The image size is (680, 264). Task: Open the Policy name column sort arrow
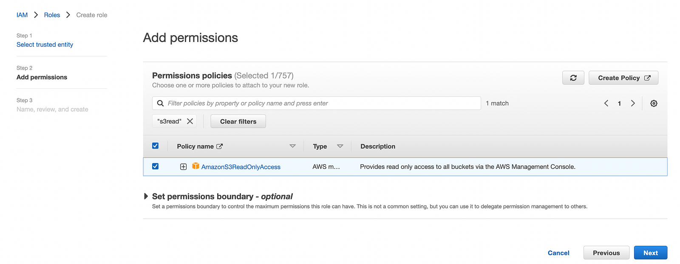(x=292, y=146)
